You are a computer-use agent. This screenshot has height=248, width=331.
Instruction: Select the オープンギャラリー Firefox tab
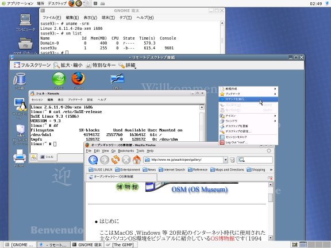click(122, 177)
